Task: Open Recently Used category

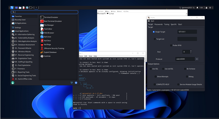Action: click(x=24, y=20)
